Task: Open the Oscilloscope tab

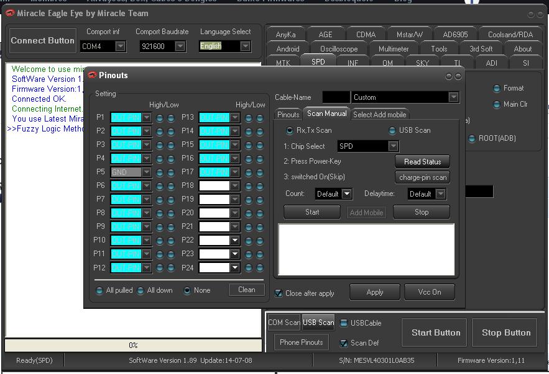Action: click(x=339, y=49)
